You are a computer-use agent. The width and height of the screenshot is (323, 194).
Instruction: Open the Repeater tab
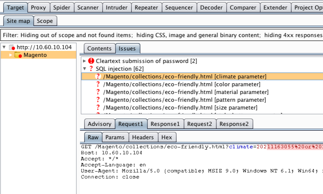[x=146, y=8]
